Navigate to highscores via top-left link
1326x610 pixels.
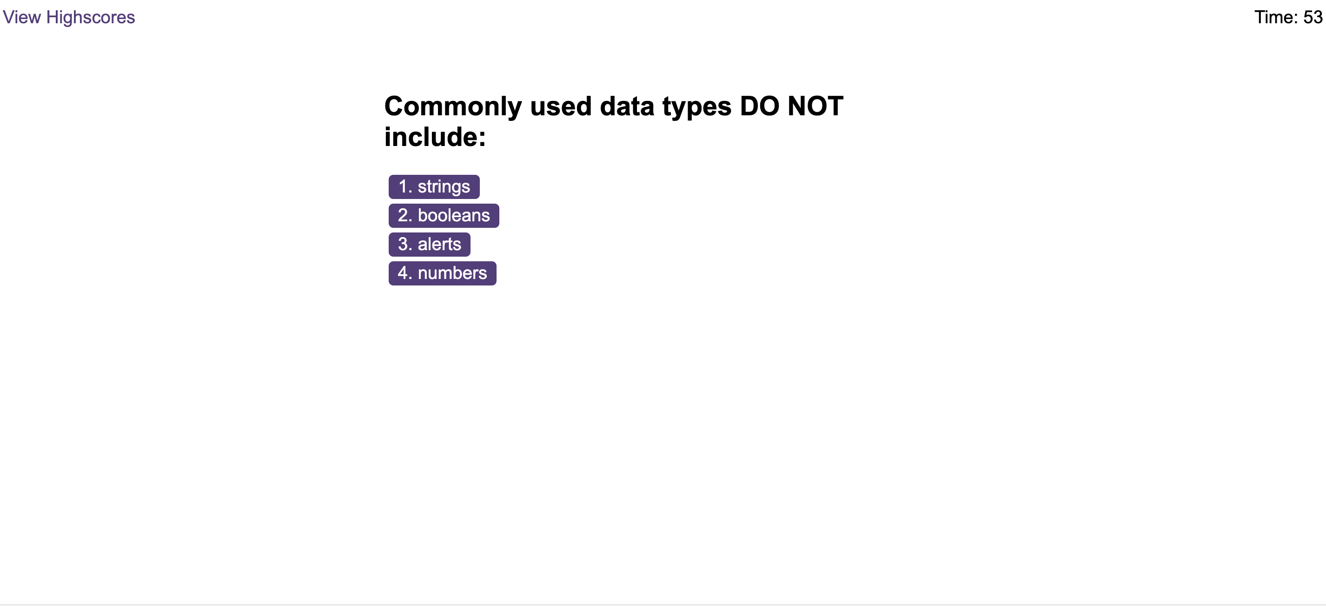tap(68, 17)
